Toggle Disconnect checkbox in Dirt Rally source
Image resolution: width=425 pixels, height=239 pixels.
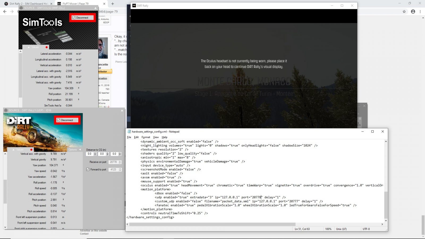tap(59, 120)
